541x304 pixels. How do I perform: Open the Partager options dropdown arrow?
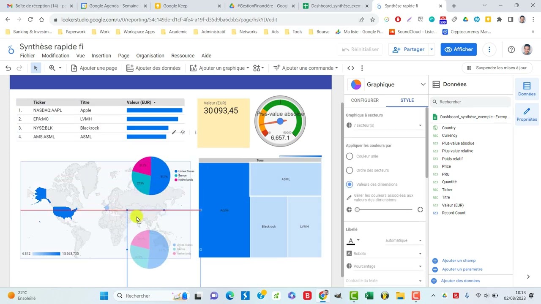tap(432, 49)
